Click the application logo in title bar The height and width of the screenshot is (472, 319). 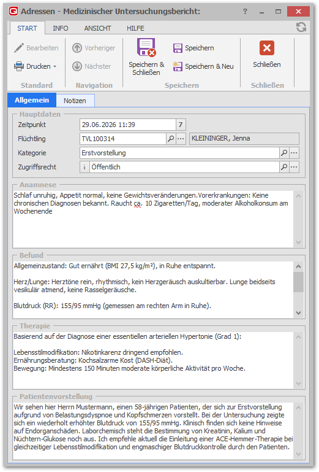coord(13,12)
